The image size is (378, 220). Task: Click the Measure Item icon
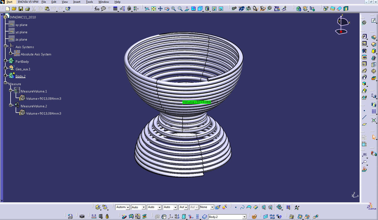click(x=101, y=216)
